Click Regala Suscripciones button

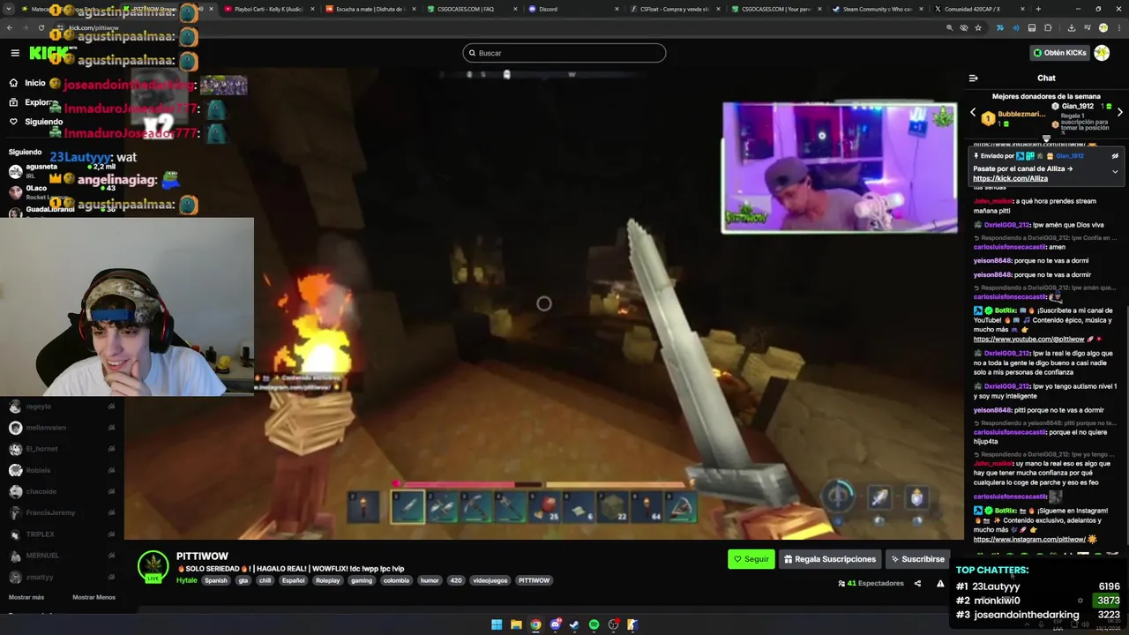(829, 559)
